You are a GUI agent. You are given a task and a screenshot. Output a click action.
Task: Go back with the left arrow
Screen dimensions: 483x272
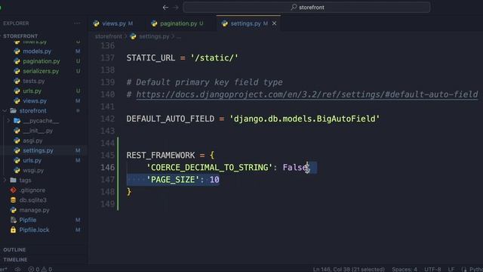pos(165,8)
